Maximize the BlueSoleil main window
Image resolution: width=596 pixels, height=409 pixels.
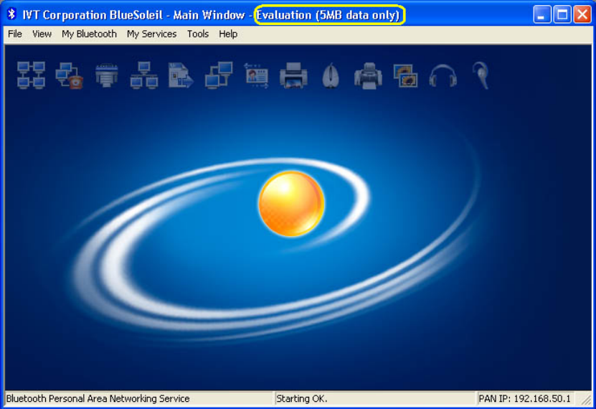pyautogui.click(x=562, y=14)
